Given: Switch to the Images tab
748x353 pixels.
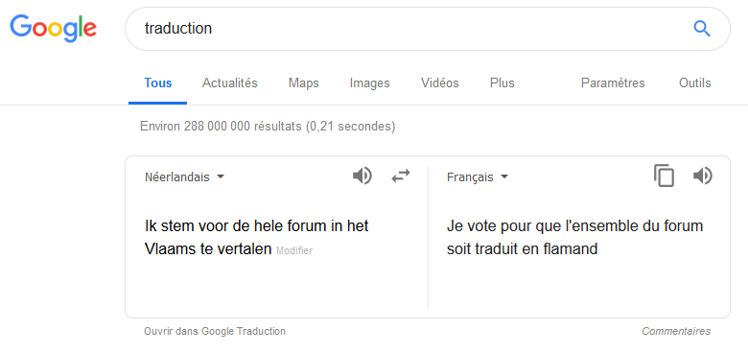Looking at the screenshot, I should [370, 83].
